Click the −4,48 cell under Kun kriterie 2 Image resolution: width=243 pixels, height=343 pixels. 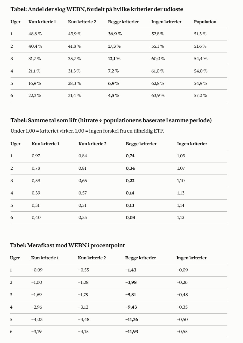[83, 319]
